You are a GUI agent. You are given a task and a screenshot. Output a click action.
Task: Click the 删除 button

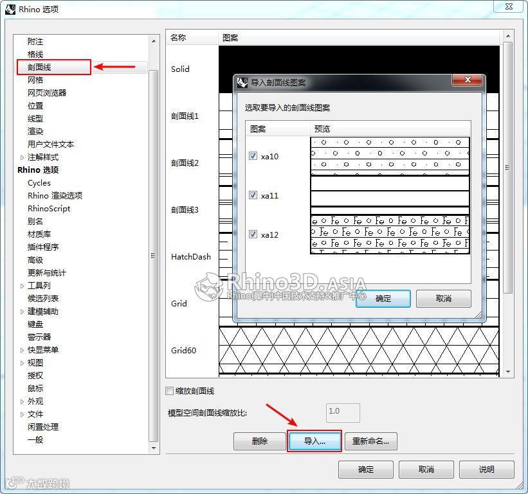pyautogui.click(x=260, y=441)
